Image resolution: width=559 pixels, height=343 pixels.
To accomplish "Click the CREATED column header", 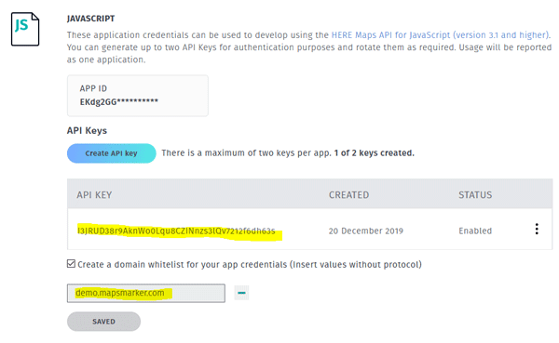I will [x=348, y=195].
